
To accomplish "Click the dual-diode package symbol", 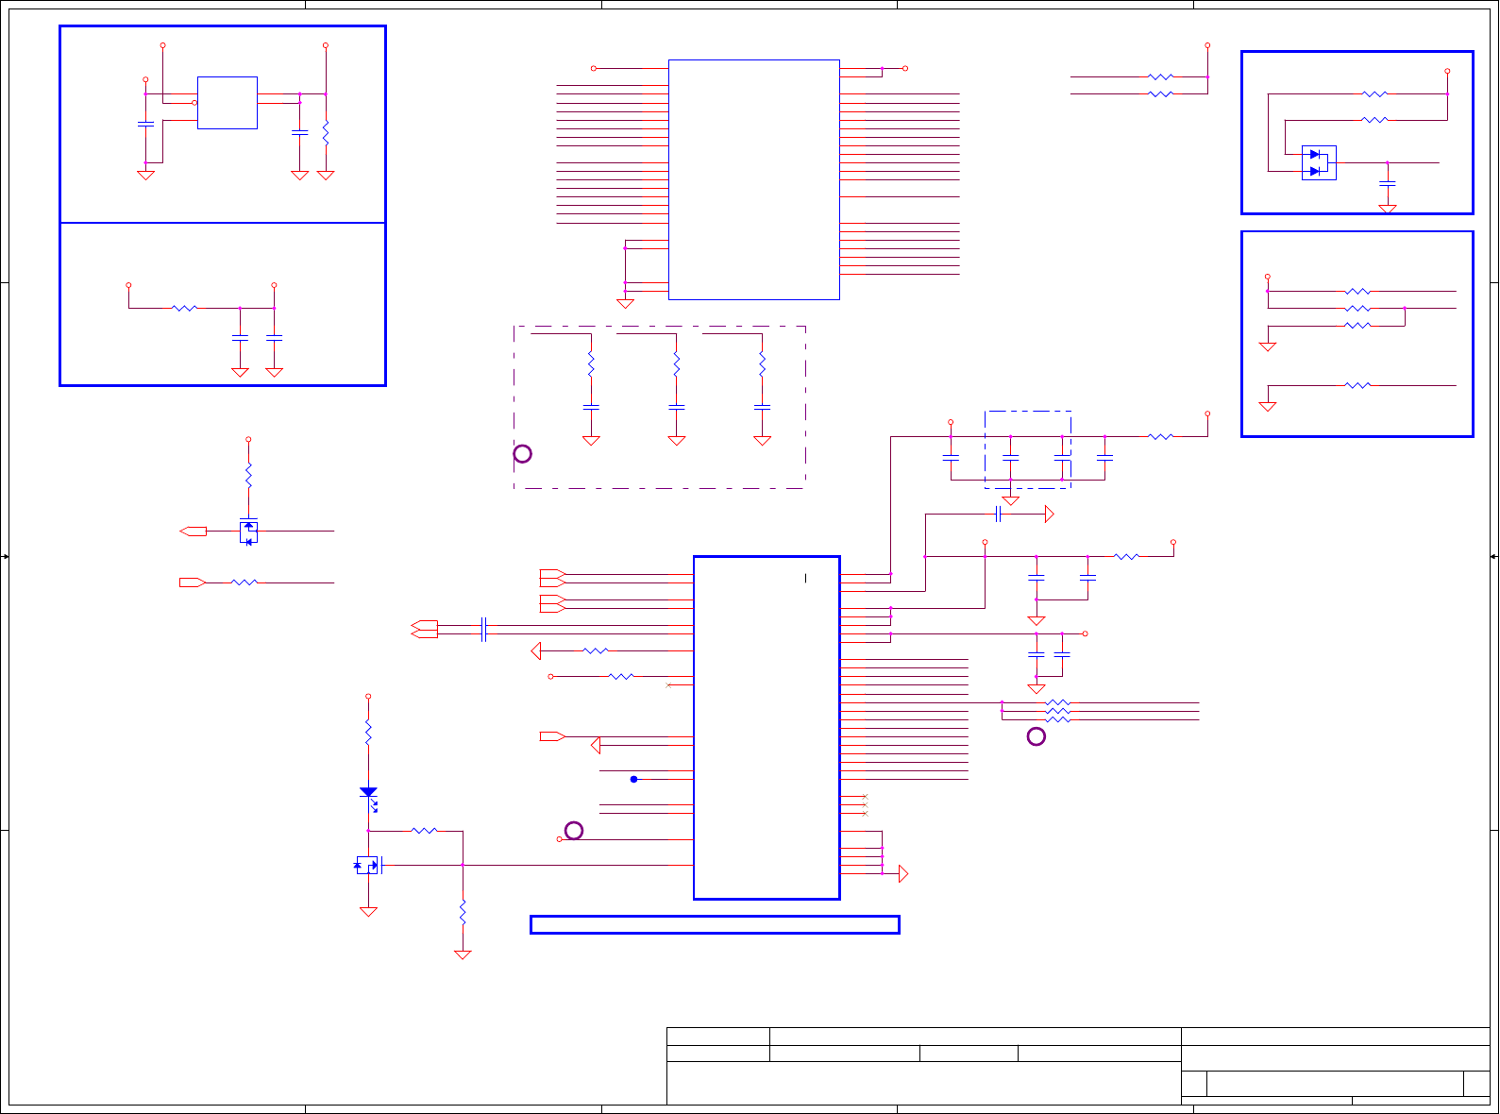I will pyautogui.click(x=1319, y=162).
